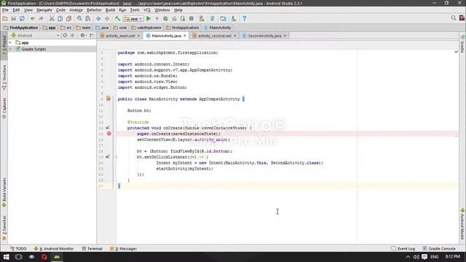Click the FirstApplication breadcrumb
Image resolution: width=466 pixels, height=262 pixels.
click(21, 28)
